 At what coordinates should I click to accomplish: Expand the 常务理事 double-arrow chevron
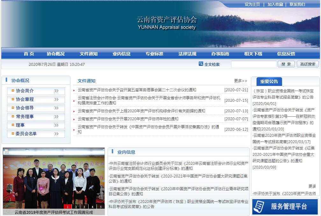click(56, 117)
